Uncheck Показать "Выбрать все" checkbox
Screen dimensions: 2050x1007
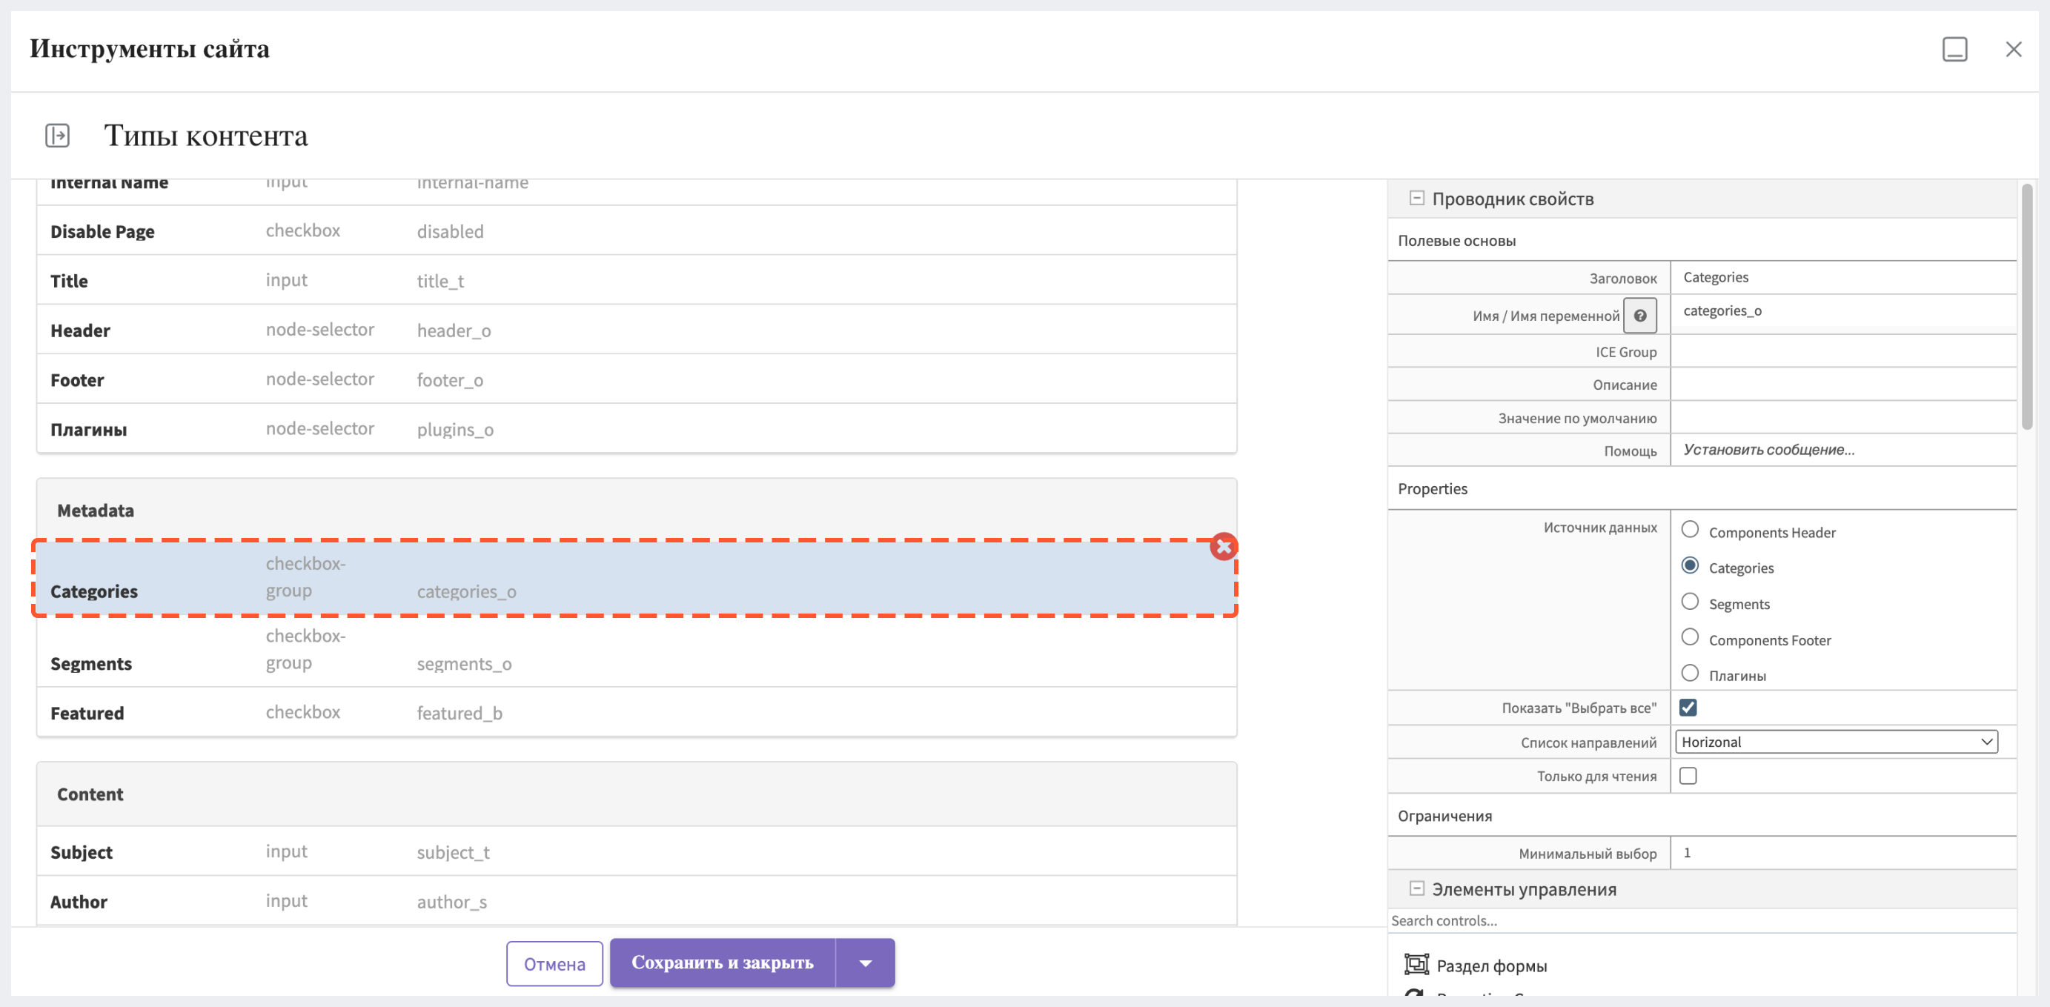1688,707
